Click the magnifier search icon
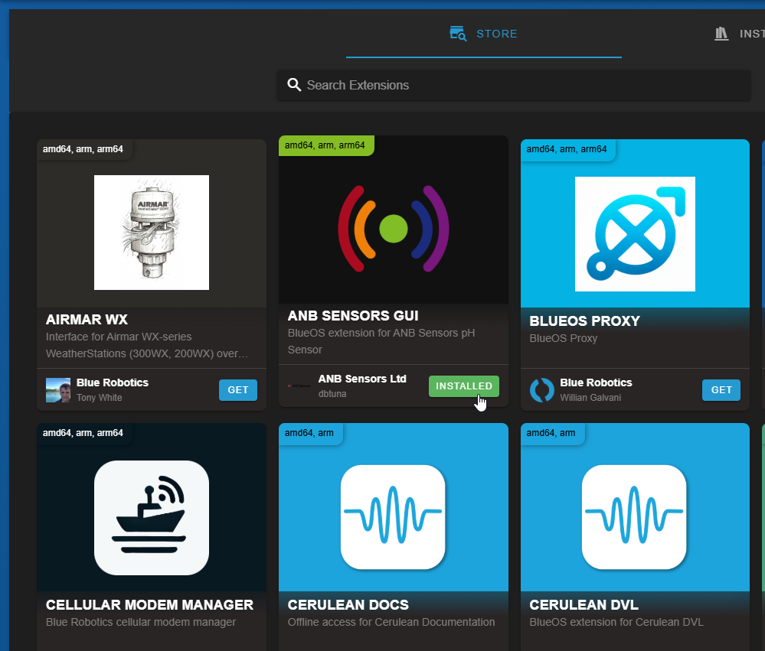Viewport: 765px width, 651px height. click(294, 85)
